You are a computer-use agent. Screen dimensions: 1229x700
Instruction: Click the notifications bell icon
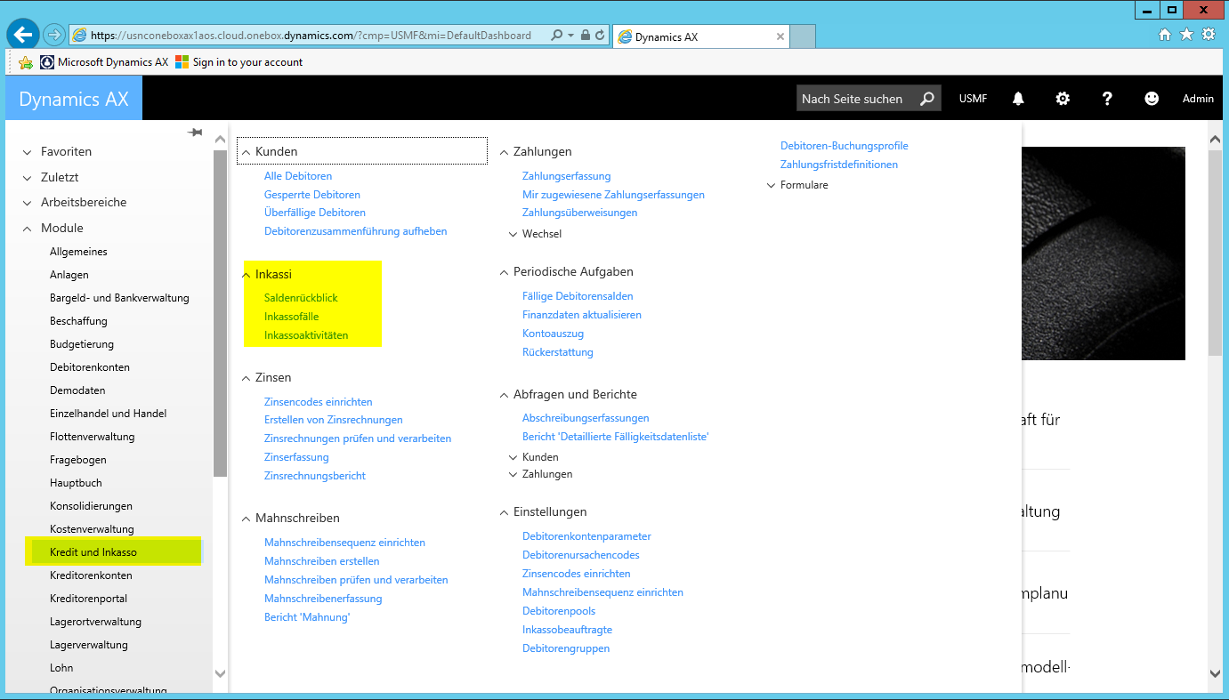click(1018, 99)
